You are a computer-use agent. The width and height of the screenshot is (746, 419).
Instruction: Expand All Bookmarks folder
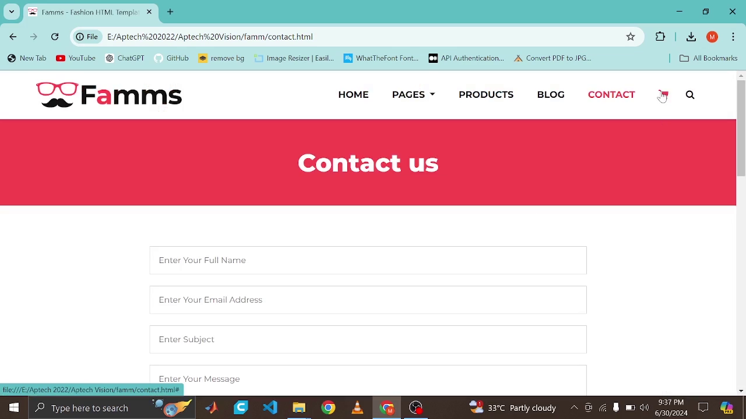pyautogui.click(x=709, y=58)
